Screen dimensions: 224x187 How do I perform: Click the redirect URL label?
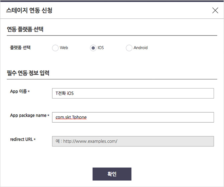tap(21, 139)
